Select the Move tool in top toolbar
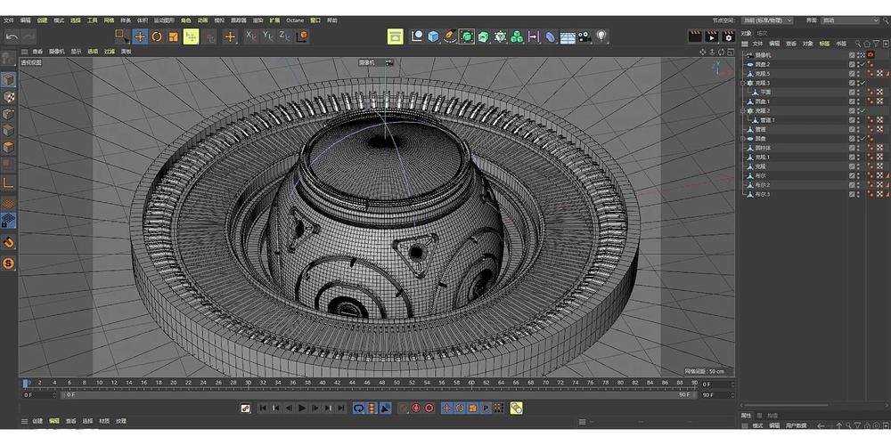 (140, 36)
